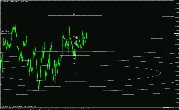
Task: Click the 4 Aug 04:00 time axis label
Action: pos(40,109)
